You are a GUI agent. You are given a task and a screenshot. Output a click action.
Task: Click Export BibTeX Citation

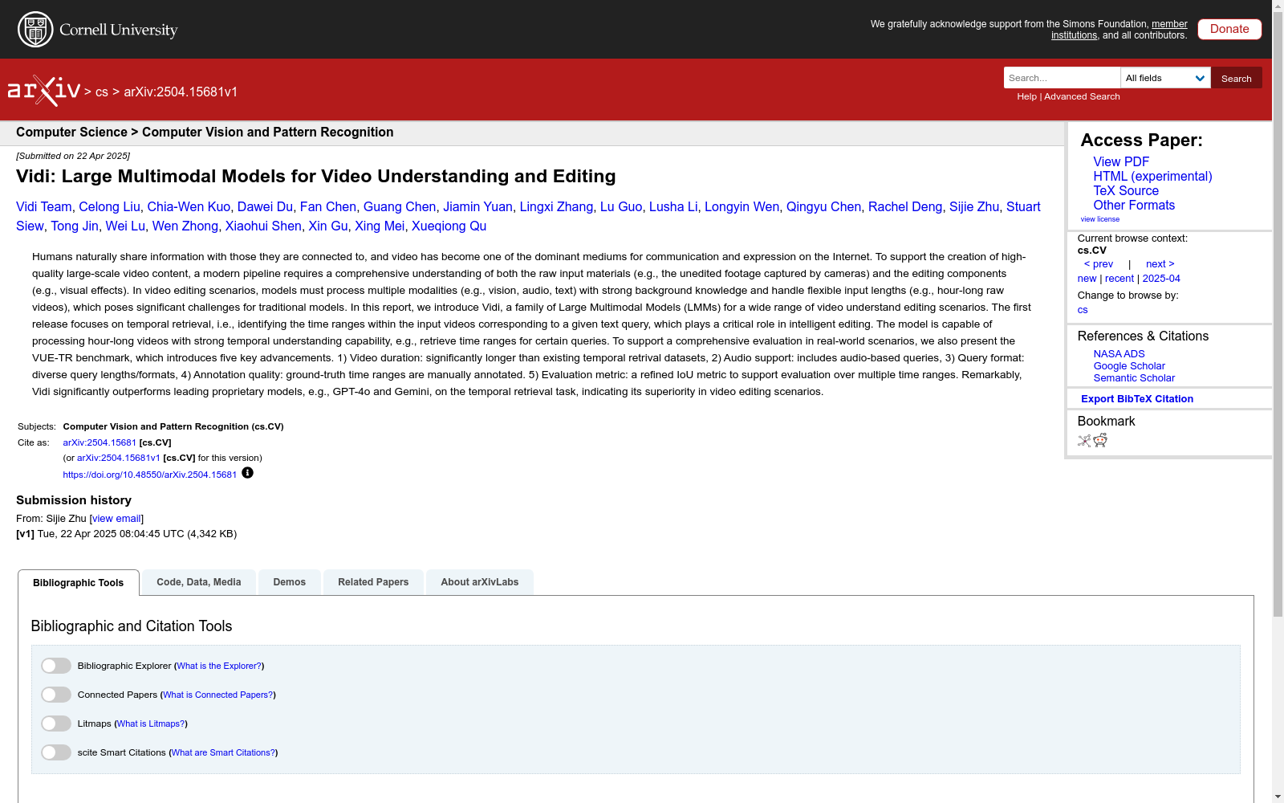(1137, 399)
